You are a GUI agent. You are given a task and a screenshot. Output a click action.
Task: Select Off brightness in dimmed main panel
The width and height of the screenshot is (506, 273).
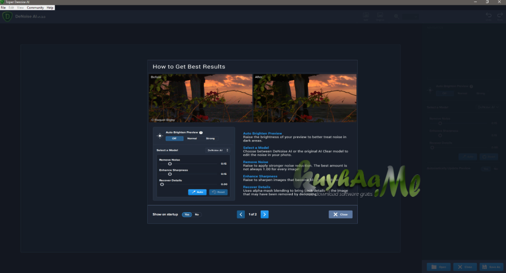(x=444, y=93)
